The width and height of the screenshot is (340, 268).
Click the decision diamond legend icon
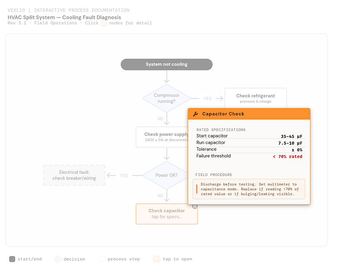58,259
